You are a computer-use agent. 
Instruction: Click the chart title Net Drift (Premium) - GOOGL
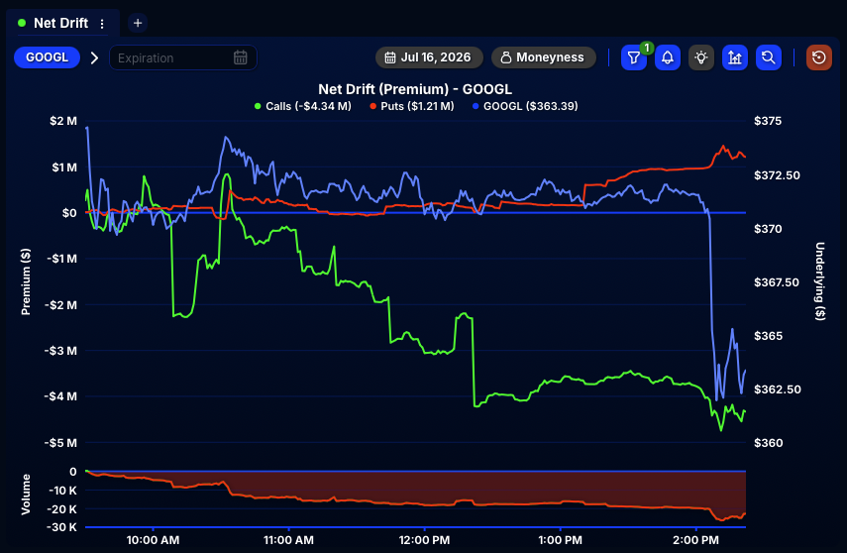point(415,89)
